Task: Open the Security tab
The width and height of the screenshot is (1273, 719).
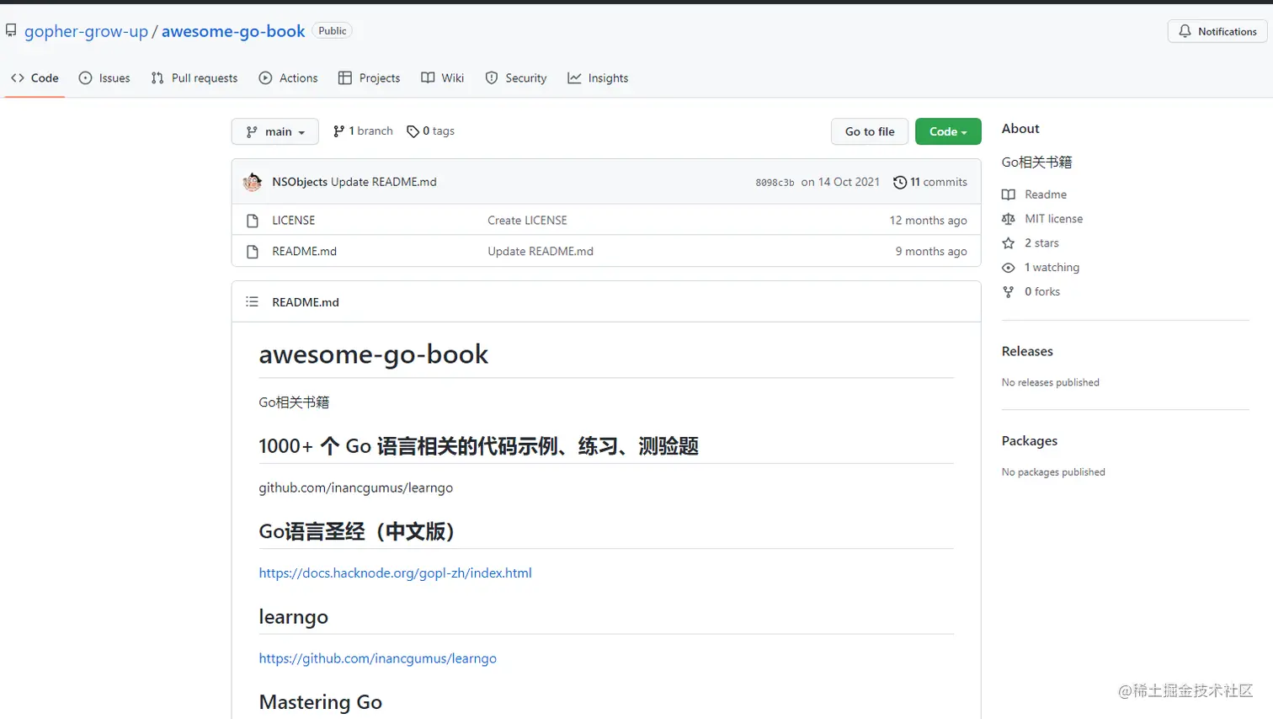Action: (516, 78)
